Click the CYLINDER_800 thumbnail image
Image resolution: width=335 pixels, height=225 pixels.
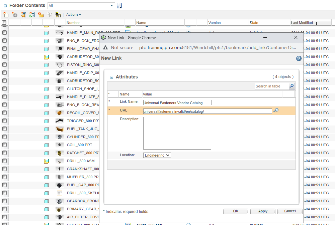[60, 137]
